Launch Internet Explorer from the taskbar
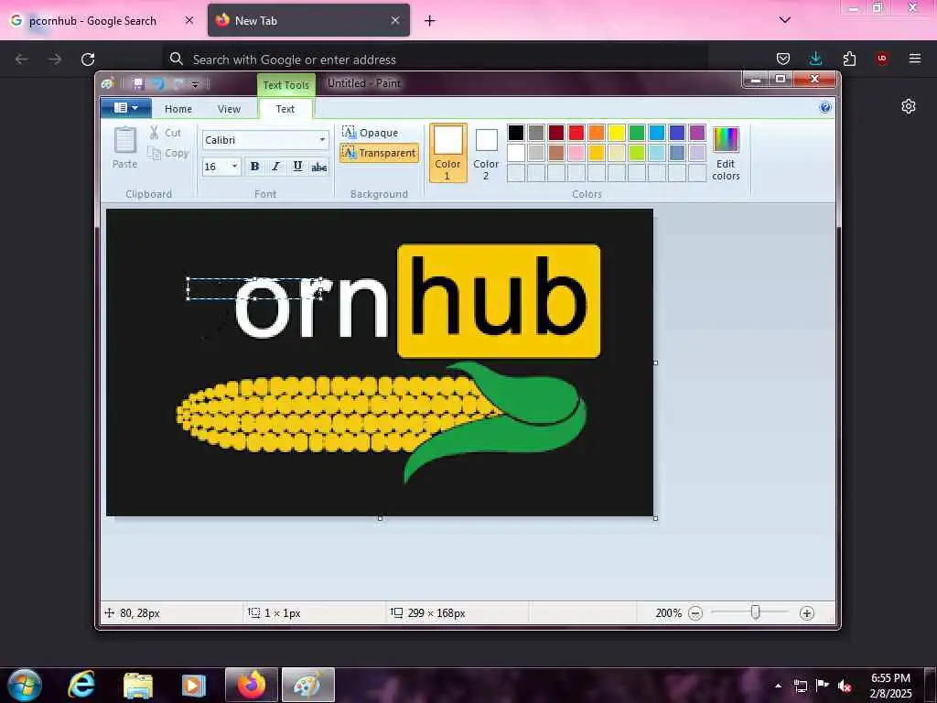Viewport: 937px width, 703px height. pos(81,685)
